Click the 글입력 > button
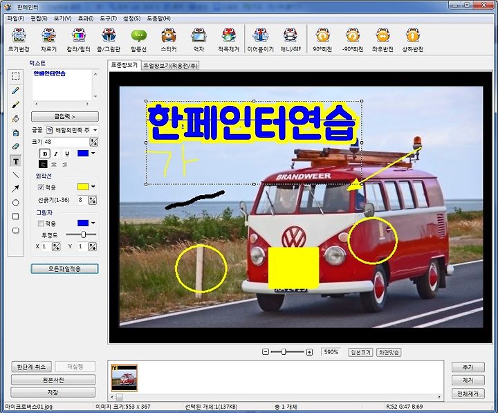 tap(65, 117)
